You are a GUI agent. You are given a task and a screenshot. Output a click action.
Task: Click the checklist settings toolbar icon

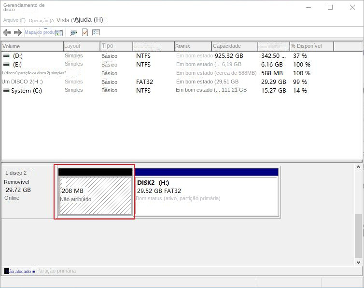click(96, 32)
